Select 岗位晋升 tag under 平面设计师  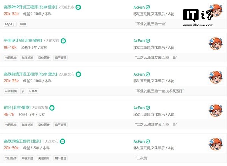44,58
